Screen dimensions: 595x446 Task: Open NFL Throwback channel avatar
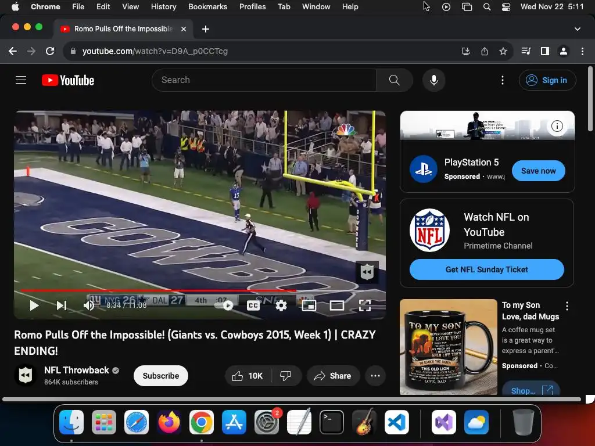(26, 375)
